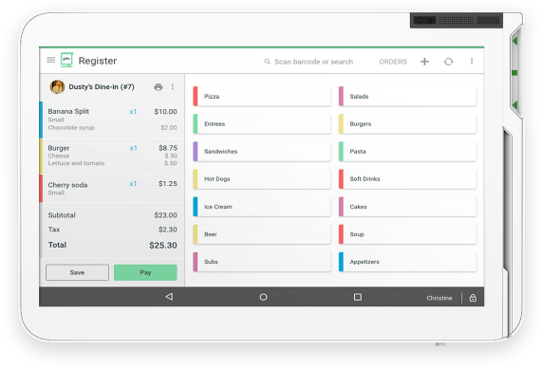
Task: Open the Appetizers category
Action: 407,262
